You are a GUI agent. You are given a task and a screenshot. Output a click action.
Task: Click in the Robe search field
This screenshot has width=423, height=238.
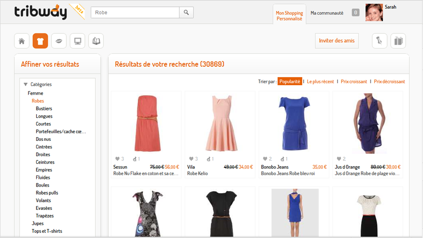point(135,12)
